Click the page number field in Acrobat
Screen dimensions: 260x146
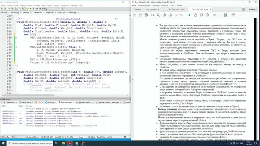click(x=176, y=15)
